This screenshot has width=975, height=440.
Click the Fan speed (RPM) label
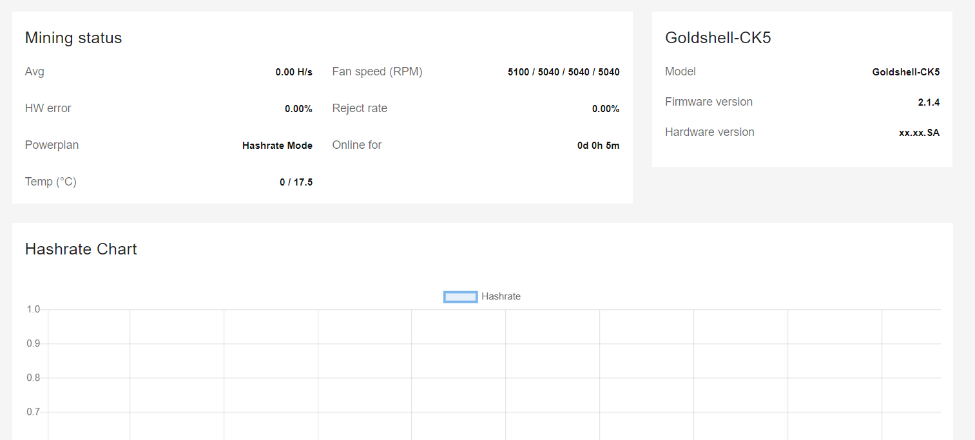[377, 72]
